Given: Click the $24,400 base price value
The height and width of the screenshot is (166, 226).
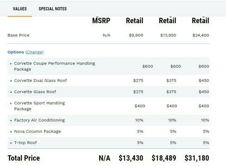Looking at the screenshot, I should [201, 35].
